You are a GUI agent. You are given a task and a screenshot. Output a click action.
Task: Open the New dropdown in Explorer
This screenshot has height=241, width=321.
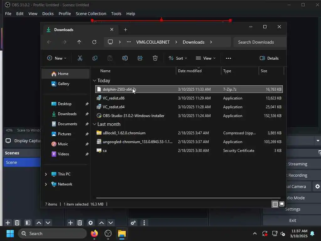pos(57,58)
